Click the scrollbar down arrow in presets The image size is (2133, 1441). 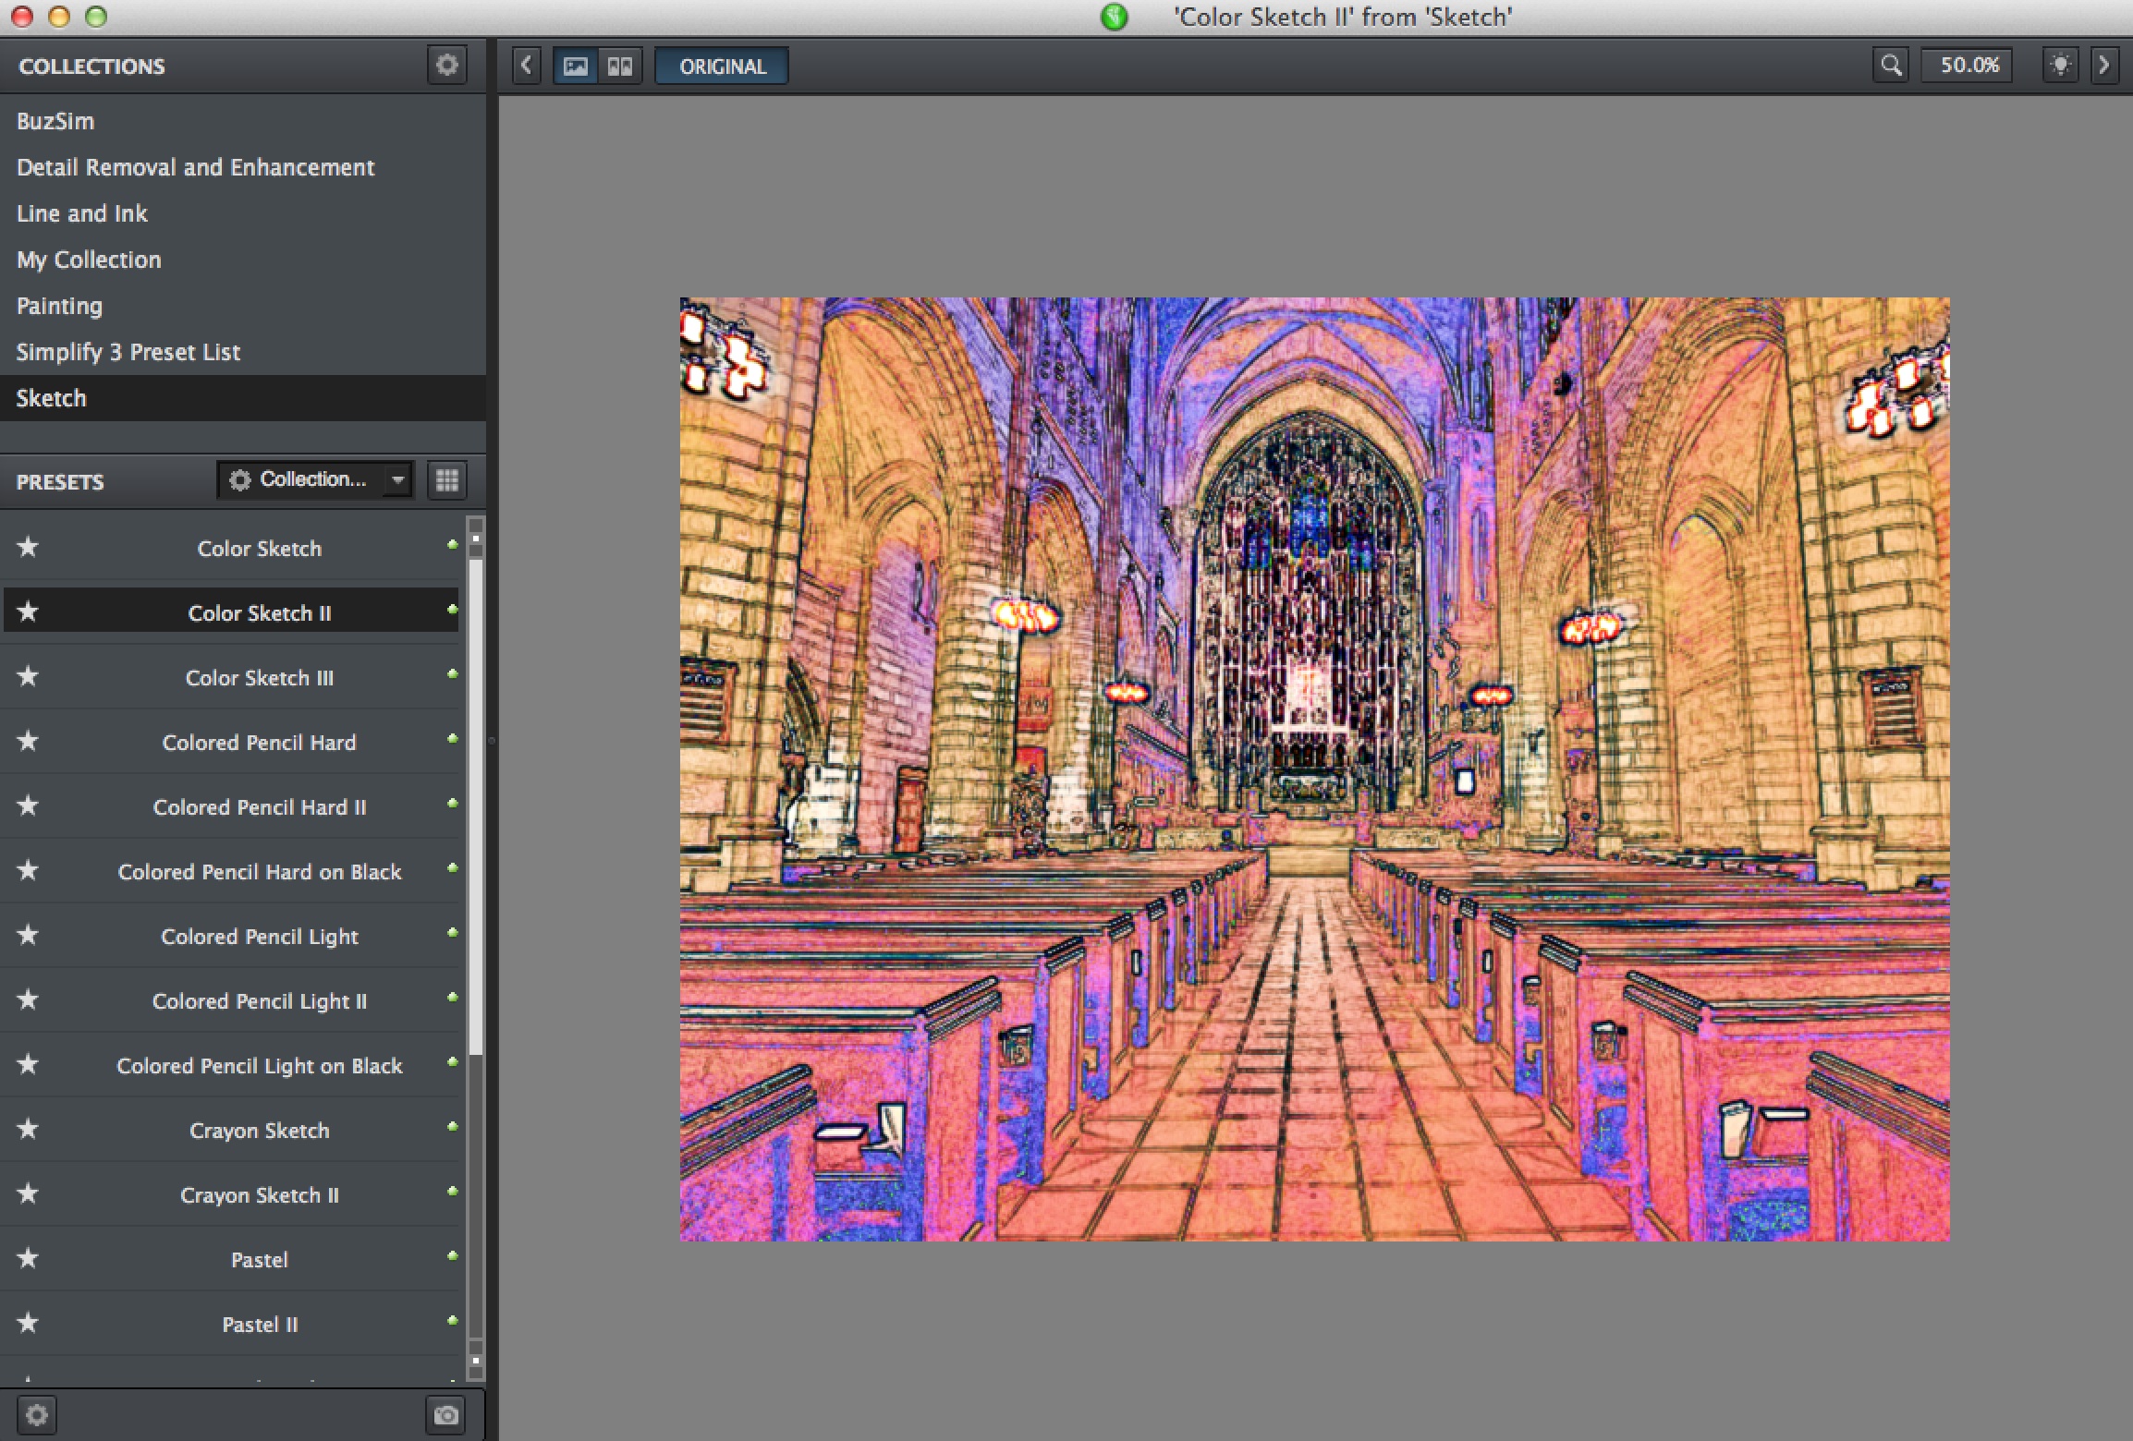pyautogui.click(x=476, y=1361)
